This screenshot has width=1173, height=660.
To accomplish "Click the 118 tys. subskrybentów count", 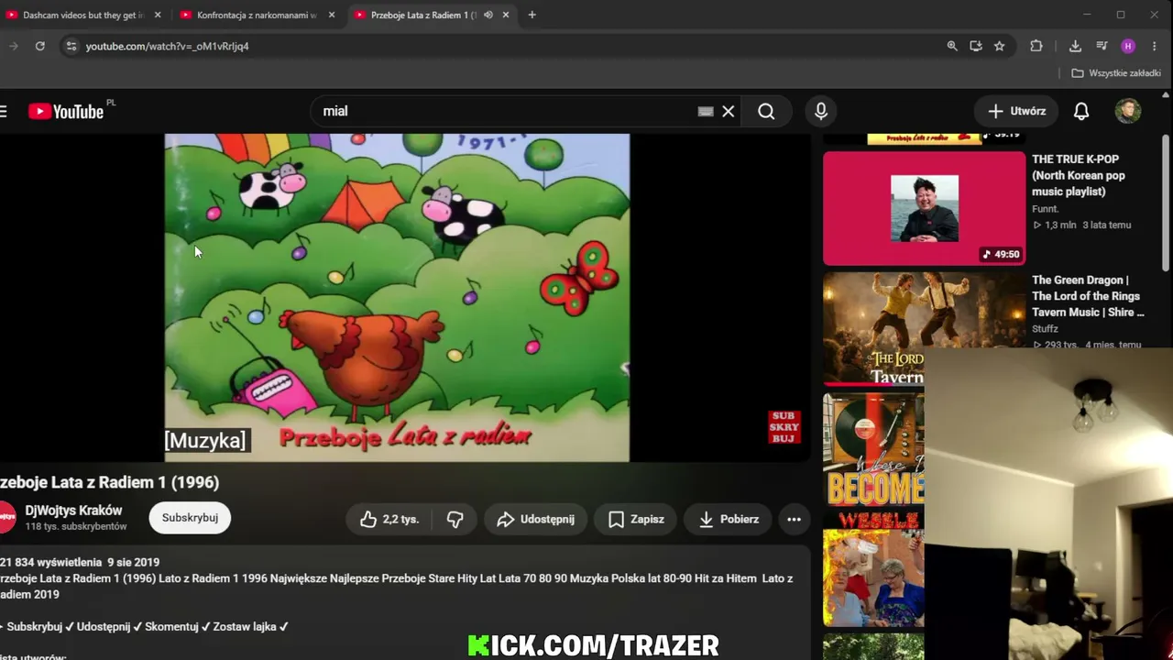I will coord(76,527).
